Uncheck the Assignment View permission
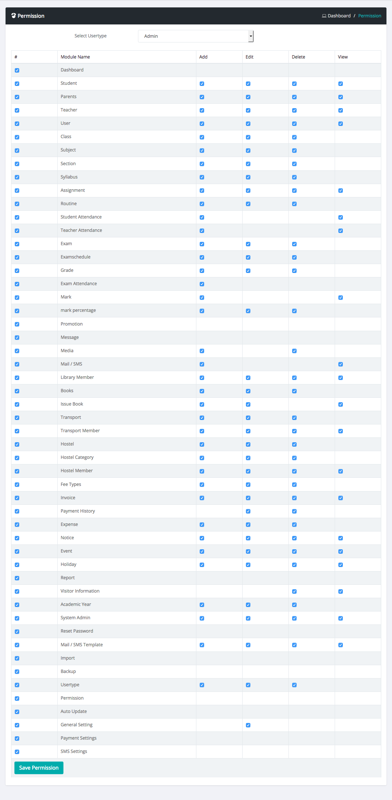The width and height of the screenshot is (392, 800). click(341, 191)
